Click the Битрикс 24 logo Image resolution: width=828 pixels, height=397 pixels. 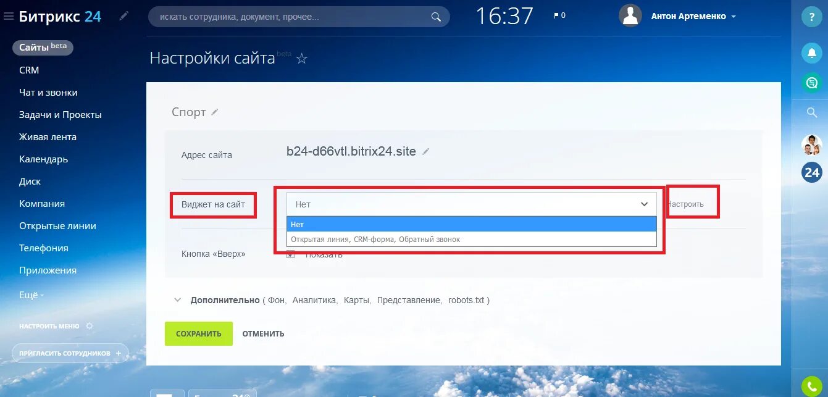60,17
